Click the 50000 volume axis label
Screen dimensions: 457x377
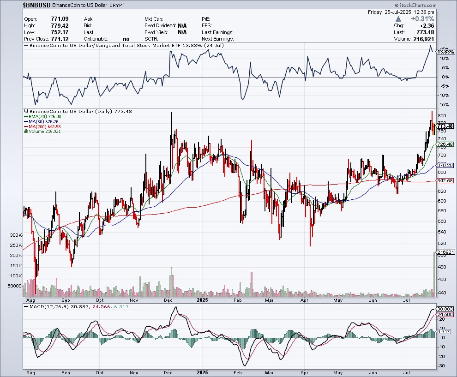click(15, 286)
